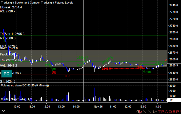181x114 pixels.
Task: Select 2700.0 on the price scale
Action: (x=173, y=32)
